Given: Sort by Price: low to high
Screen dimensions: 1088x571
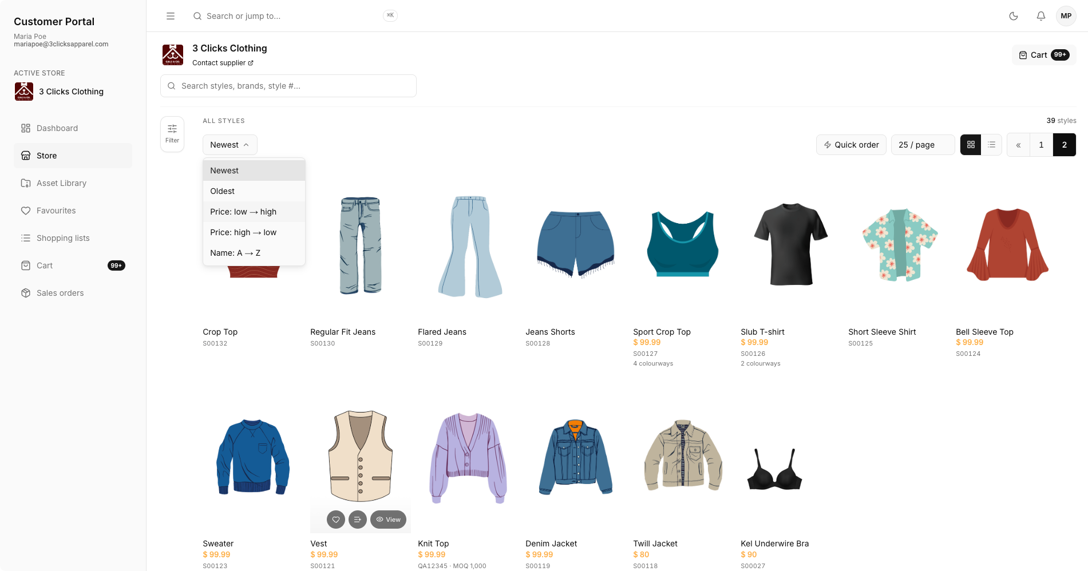Looking at the screenshot, I should [254, 212].
